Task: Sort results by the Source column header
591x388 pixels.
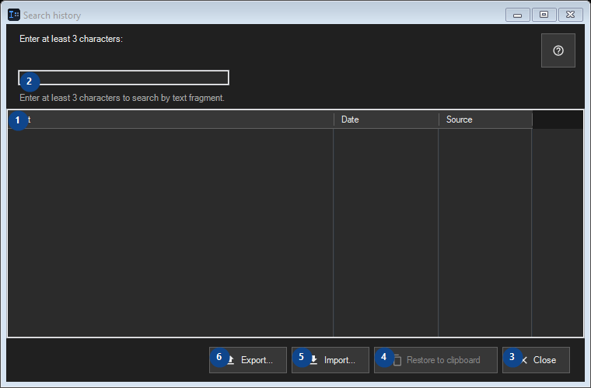Action: coord(485,120)
